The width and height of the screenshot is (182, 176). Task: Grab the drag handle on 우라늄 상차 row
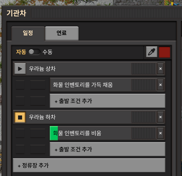(143, 69)
